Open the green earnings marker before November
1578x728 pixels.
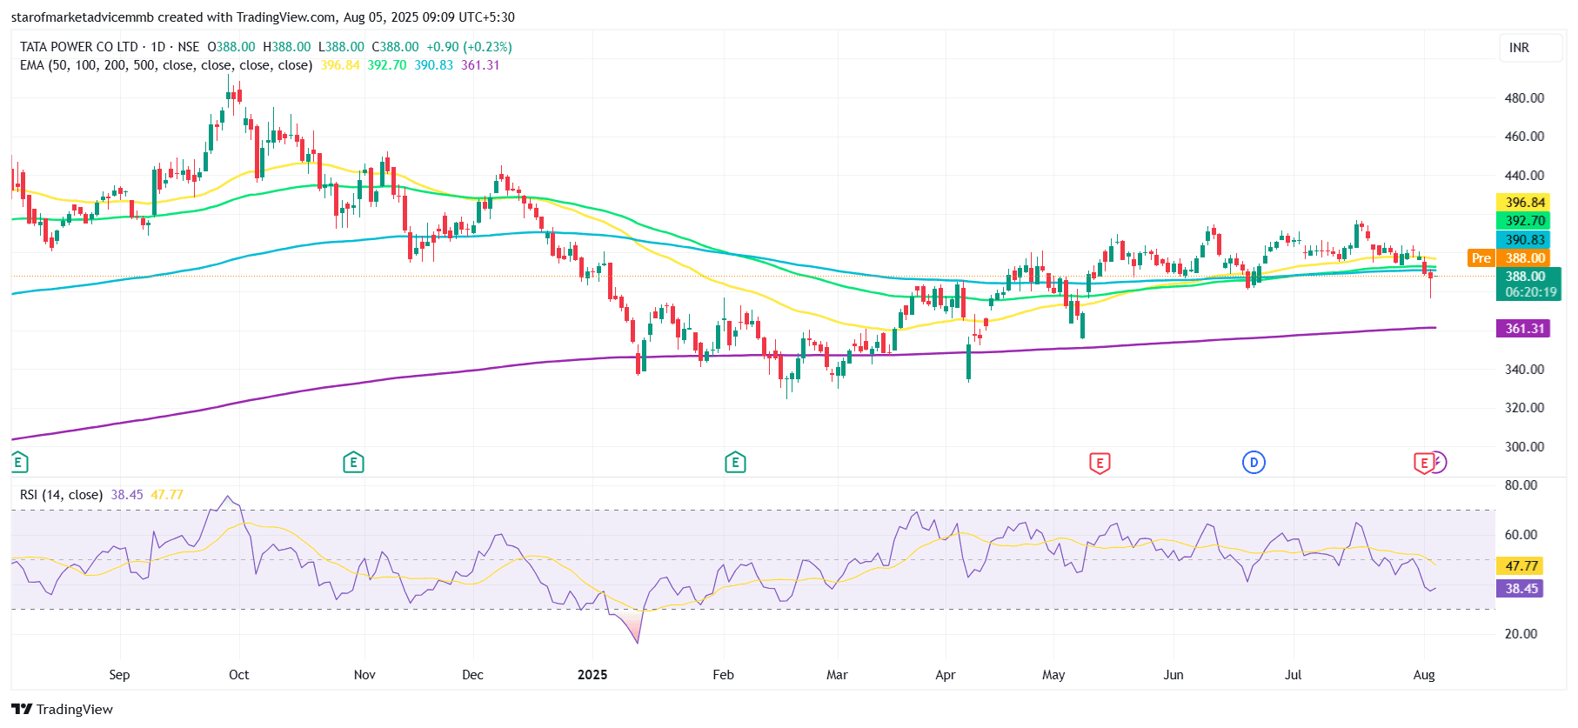353,462
